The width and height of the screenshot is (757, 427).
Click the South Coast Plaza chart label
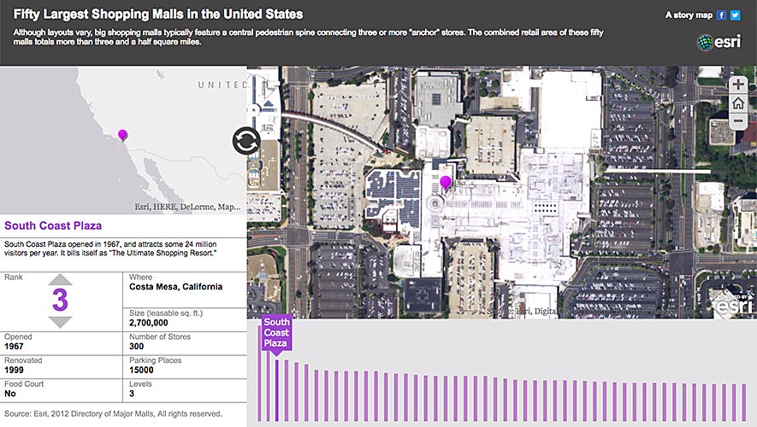276,332
